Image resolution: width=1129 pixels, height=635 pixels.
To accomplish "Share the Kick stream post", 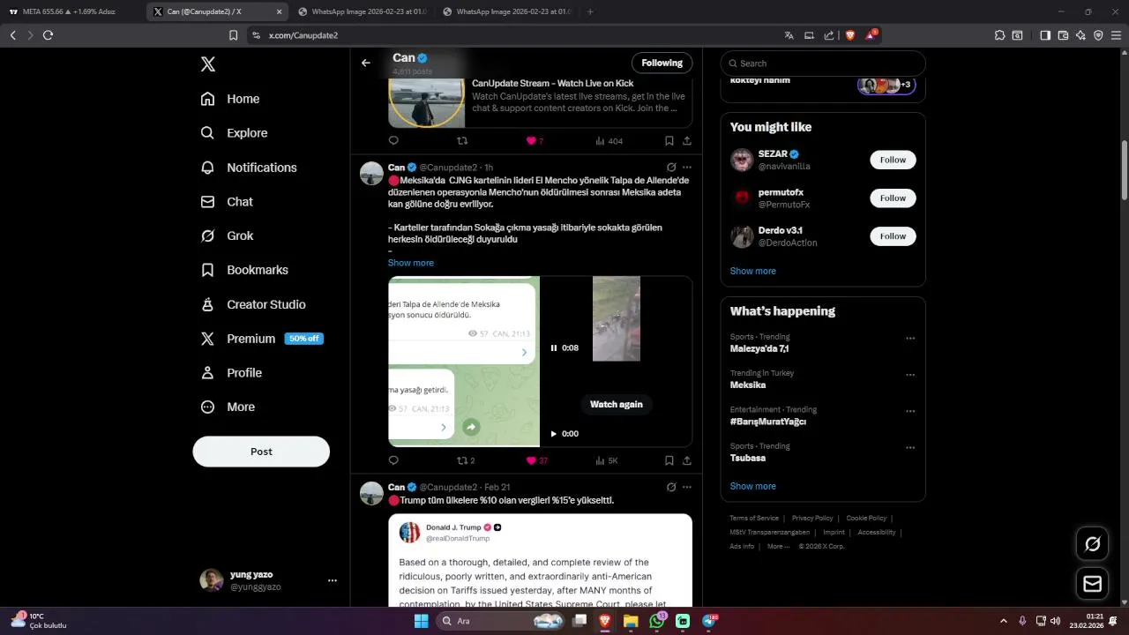I will tap(686, 140).
